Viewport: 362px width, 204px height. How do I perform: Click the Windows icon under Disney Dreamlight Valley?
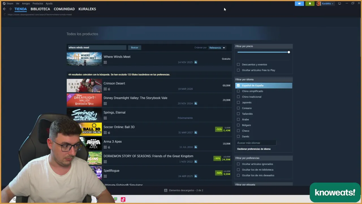[105, 103]
